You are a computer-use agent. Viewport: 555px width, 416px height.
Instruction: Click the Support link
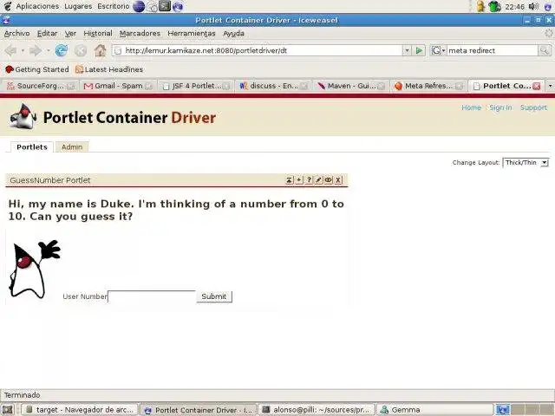point(533,107)
